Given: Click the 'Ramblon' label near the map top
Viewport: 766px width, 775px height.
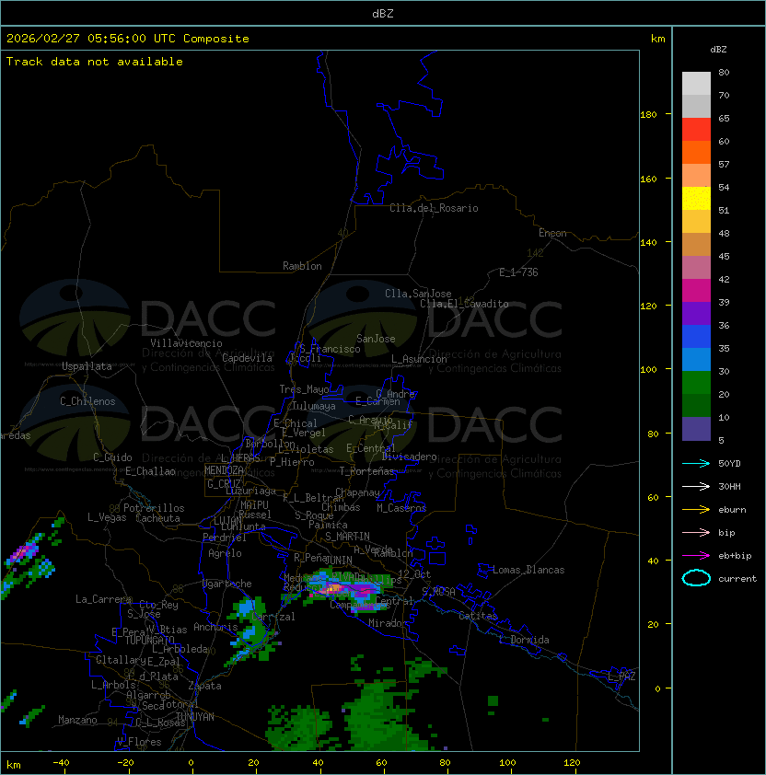Looking at the screenshot, I should coord(302,266).
